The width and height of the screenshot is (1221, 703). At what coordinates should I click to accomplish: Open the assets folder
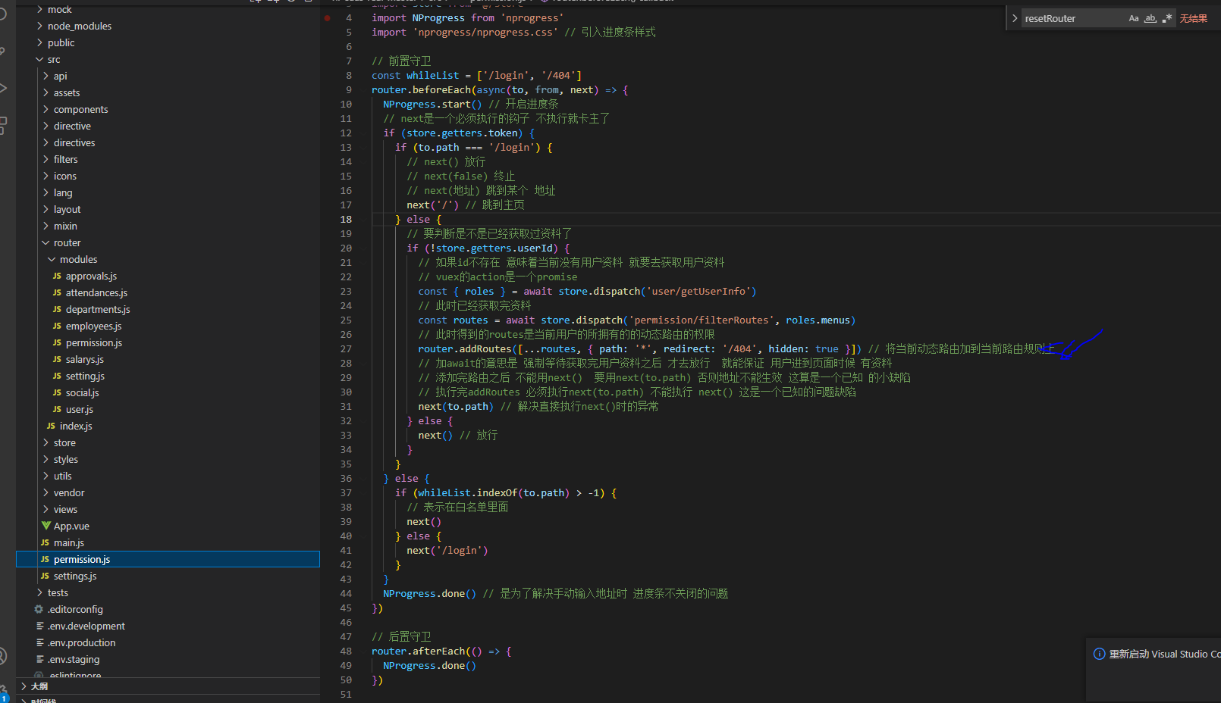(x=67, y=92)
